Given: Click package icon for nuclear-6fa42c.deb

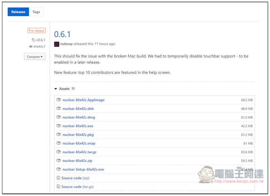Looking at the screenshot, I should click(x=59, y=109).
